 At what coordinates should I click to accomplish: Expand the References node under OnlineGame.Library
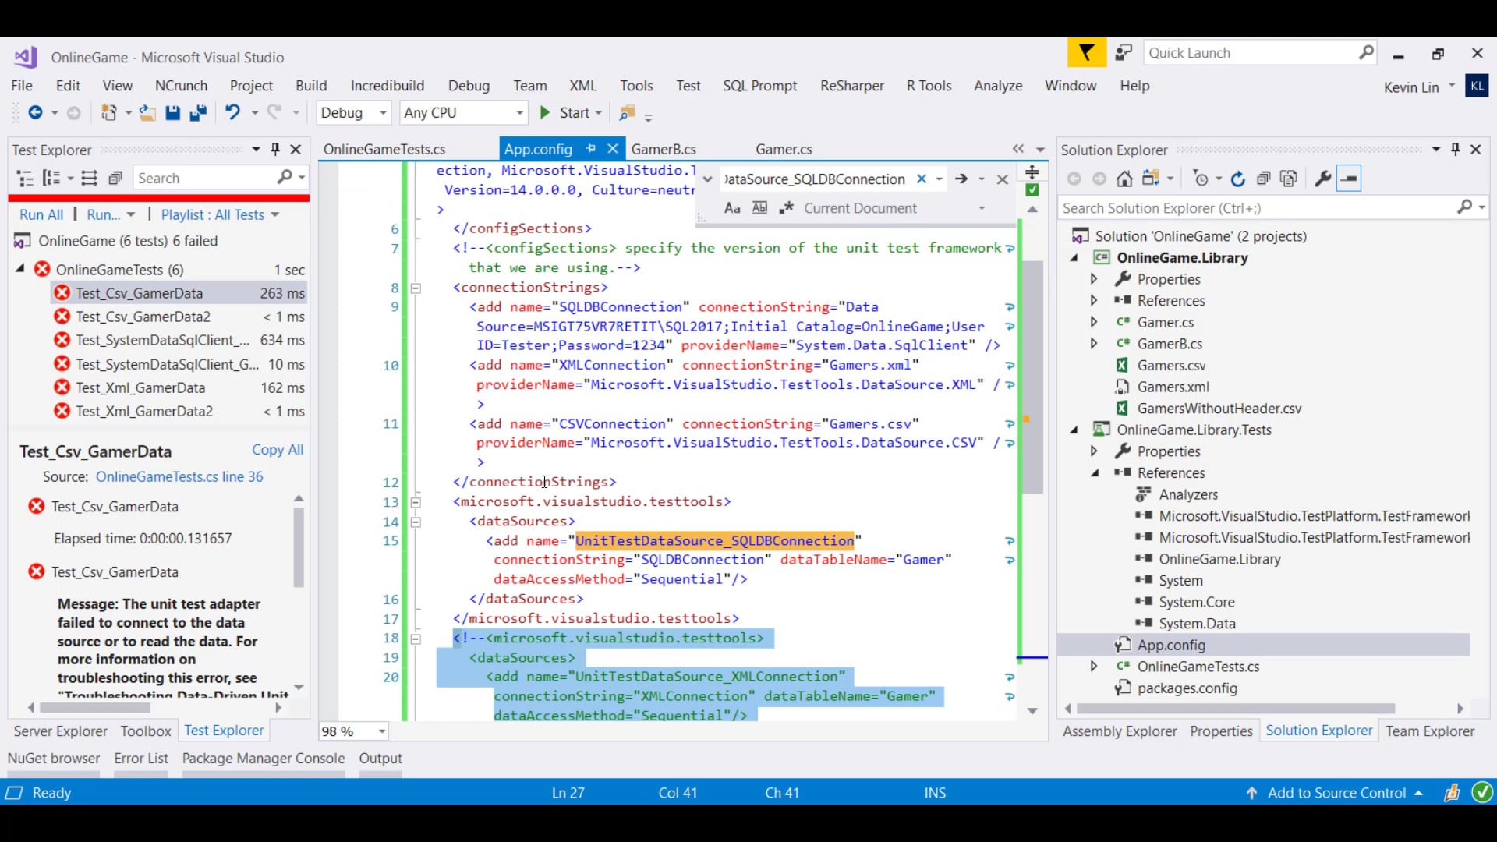tap(1093, 300)
